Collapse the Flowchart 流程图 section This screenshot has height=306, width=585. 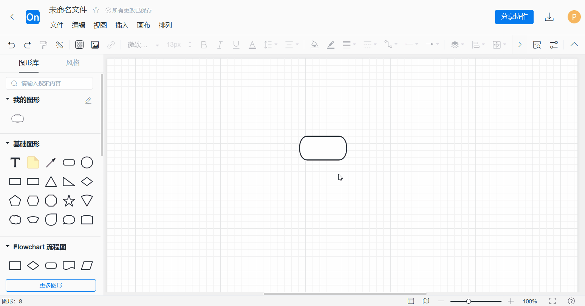click(7, 247)
